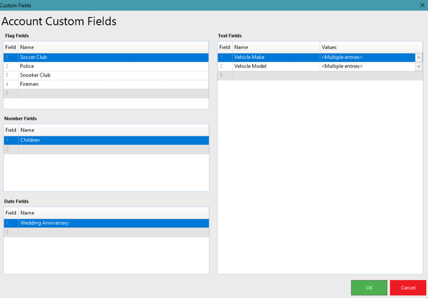Close the Custom Fields dialog window

click(x=422, y=5)
